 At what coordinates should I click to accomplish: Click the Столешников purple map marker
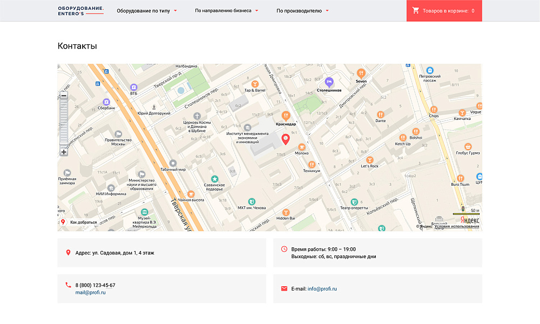[329, 82]
